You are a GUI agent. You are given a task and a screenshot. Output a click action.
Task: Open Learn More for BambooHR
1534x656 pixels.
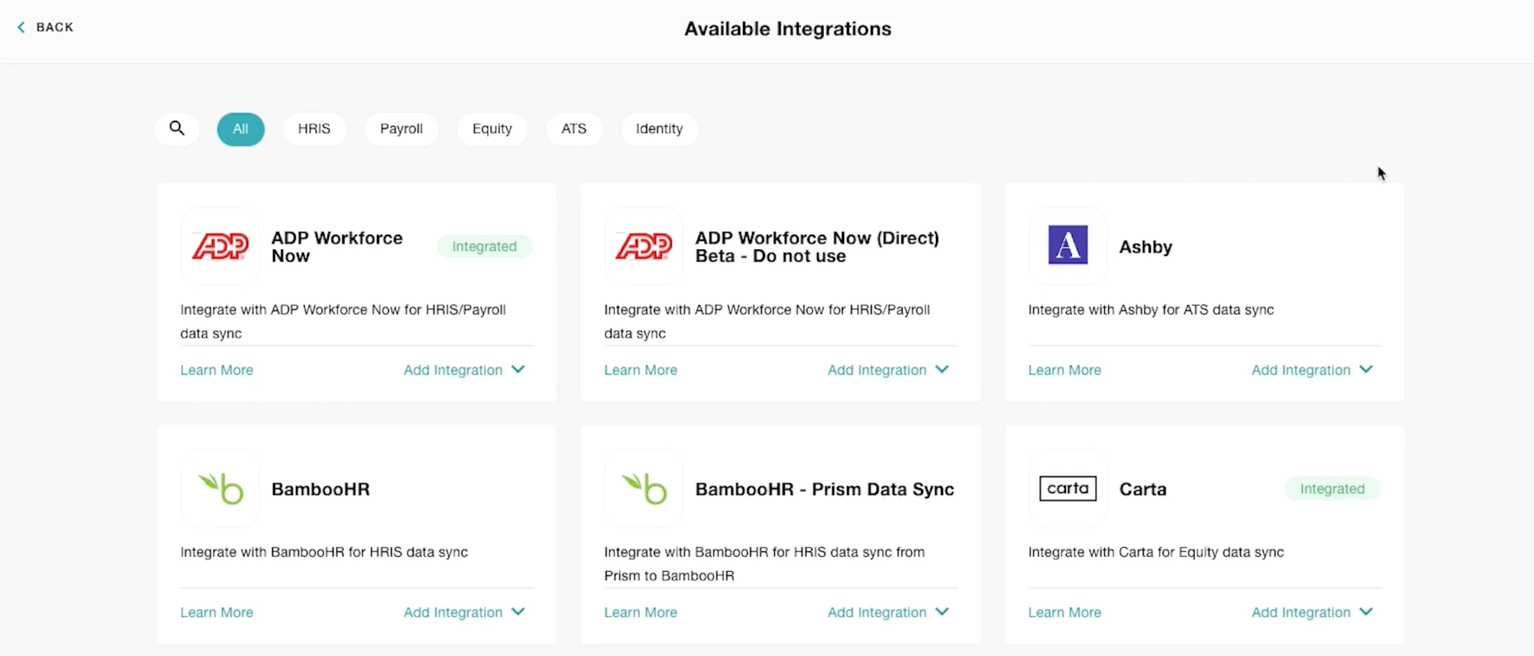tap(217, 612)
